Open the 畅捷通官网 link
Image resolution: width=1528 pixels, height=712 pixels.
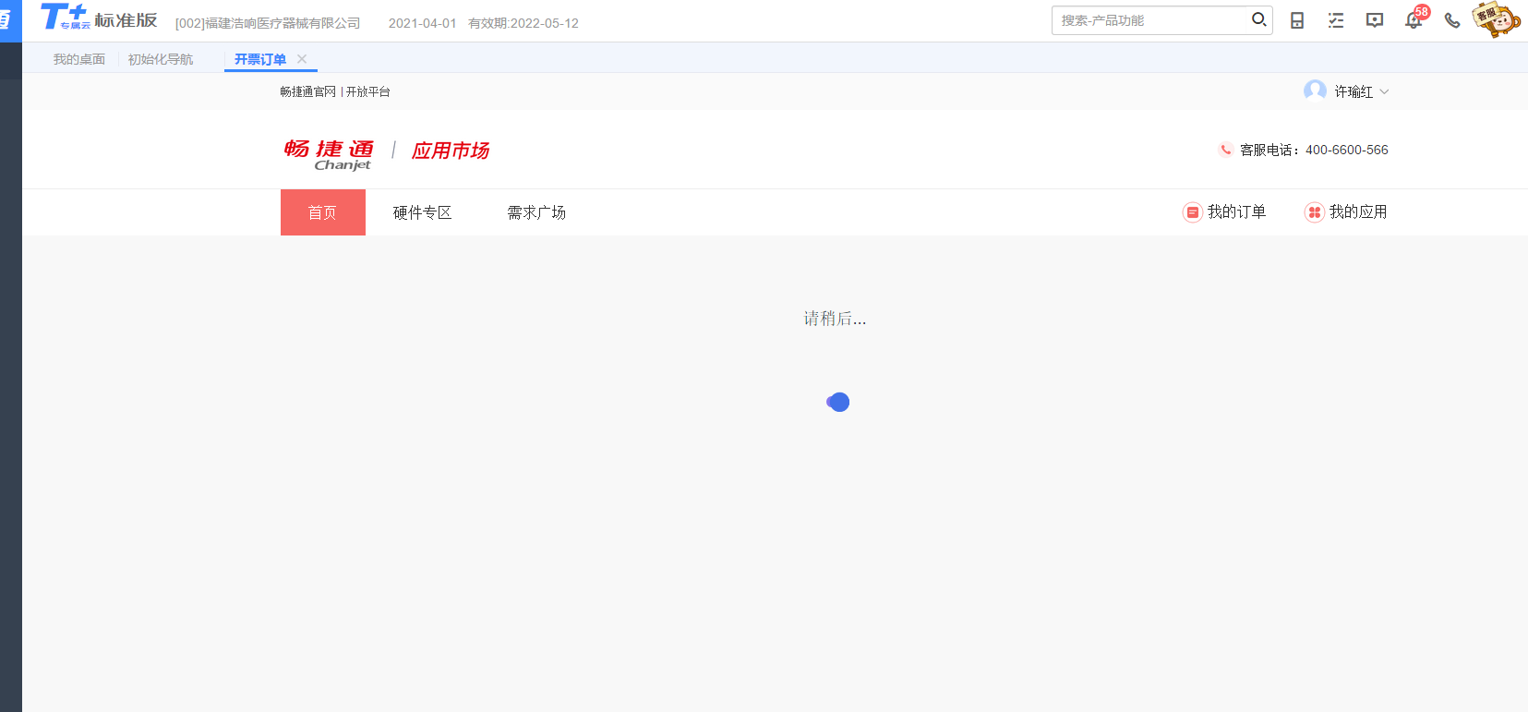pos(308,91)
